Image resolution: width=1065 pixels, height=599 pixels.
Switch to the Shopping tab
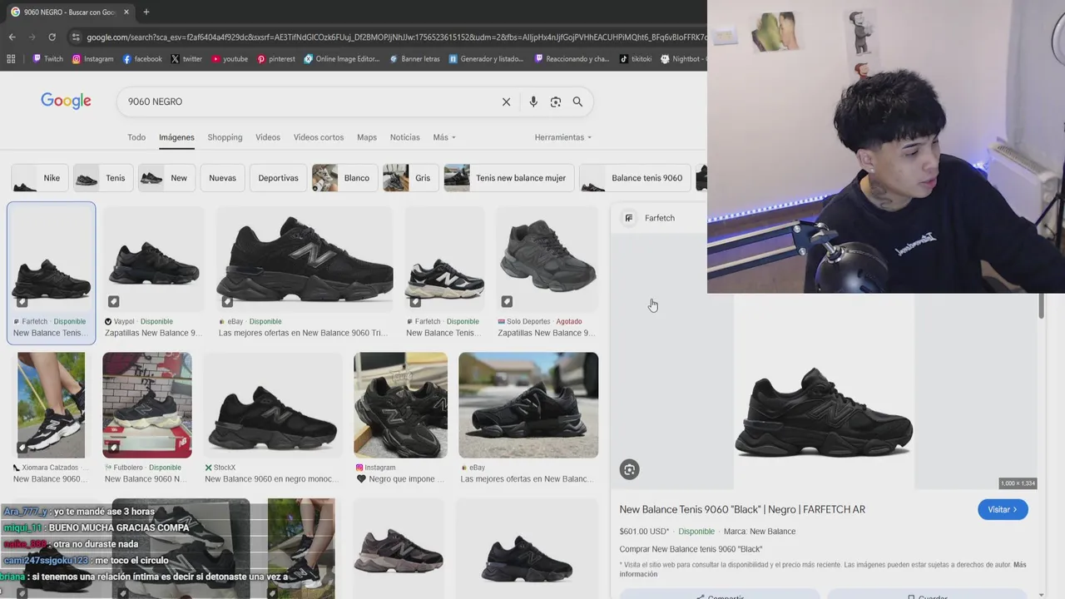[x=225, y=137]
